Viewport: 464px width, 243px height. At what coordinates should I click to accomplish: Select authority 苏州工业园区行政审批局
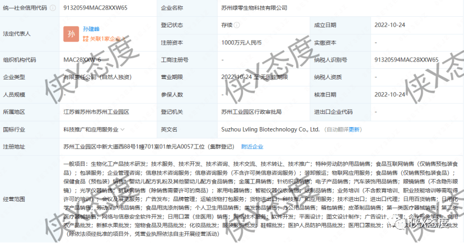(x=251, y=112)
